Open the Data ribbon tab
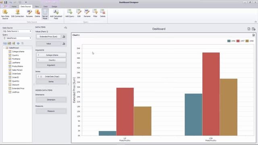This screenshot has width=258, height=145. point(46,6)
